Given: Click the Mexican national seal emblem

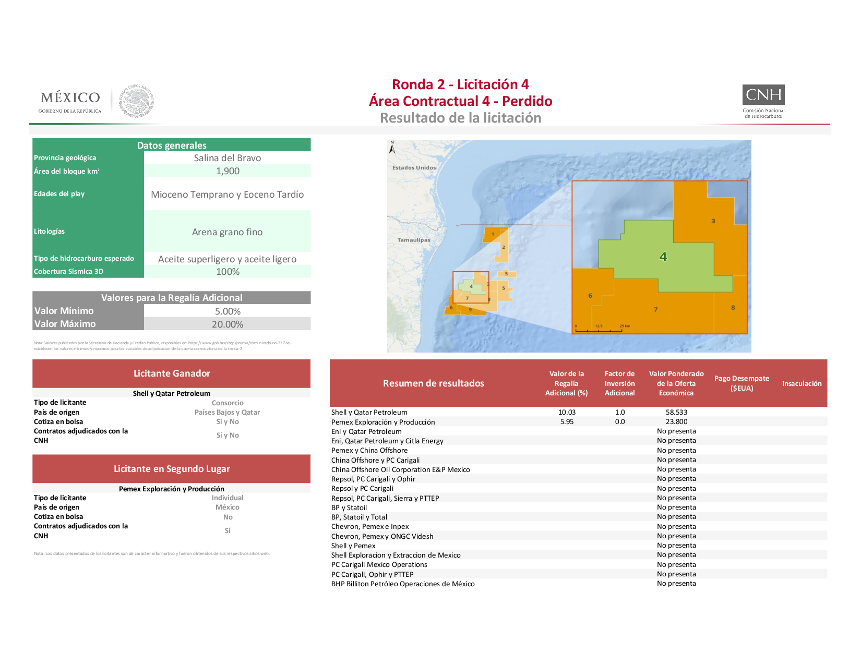Looking at the screenshot, I should click(x=137, y=101).
